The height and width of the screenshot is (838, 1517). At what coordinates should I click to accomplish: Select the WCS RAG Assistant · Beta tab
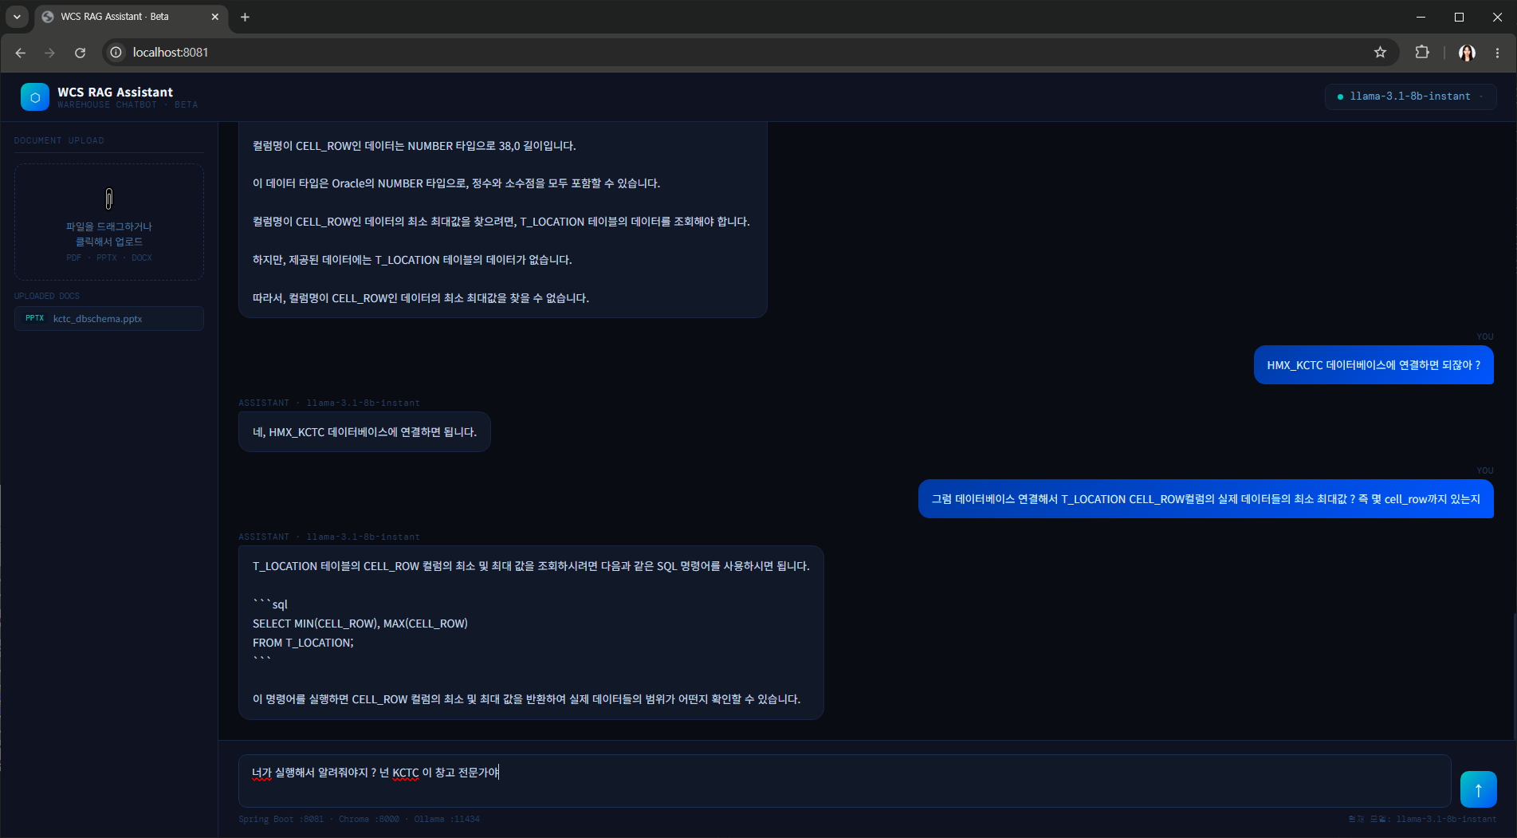pyautogui.click(x=131, y=17)
